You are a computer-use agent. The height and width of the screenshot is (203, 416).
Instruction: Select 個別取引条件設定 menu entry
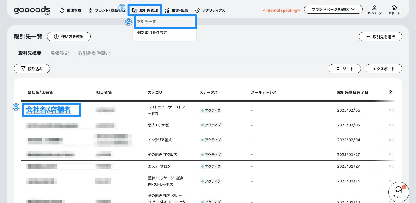152,33
